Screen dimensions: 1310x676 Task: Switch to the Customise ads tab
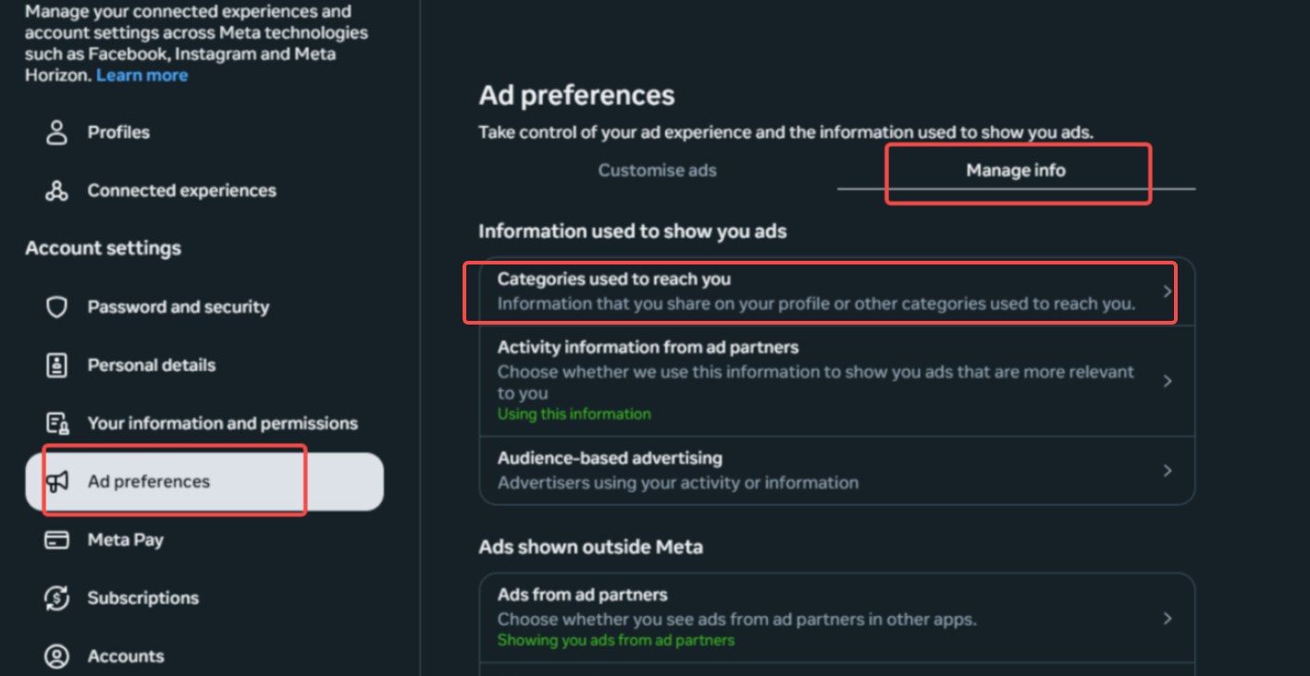coord(657,170)
